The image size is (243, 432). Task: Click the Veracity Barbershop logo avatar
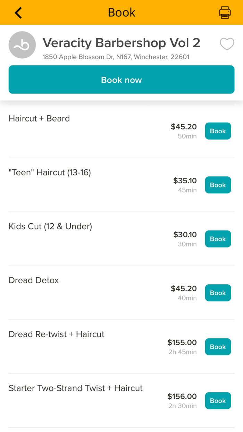[22, 44]
